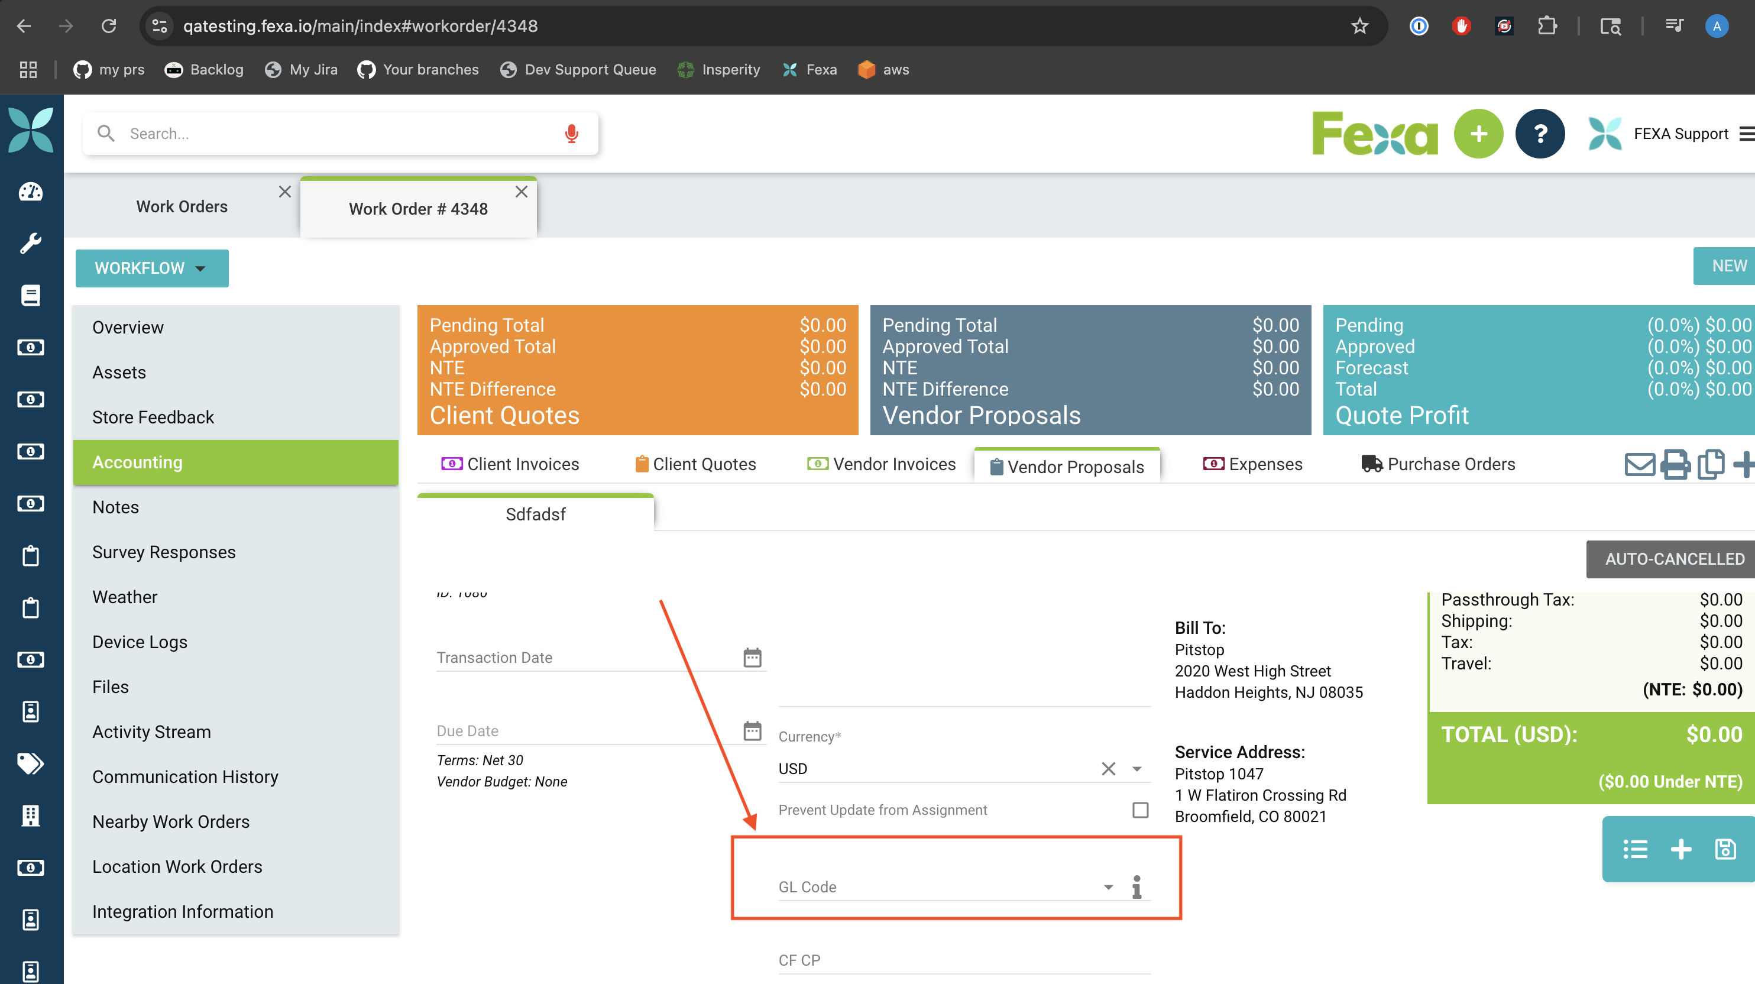Viewport: 1755px width, 984px height.
Task: Click the voice search microphone
Action: click(572, 134)
